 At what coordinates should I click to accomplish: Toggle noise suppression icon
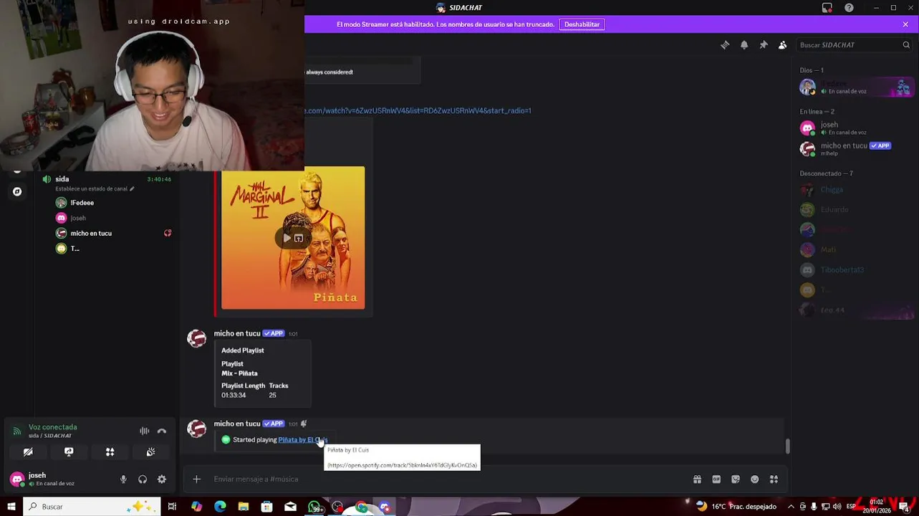pos(145,431)
